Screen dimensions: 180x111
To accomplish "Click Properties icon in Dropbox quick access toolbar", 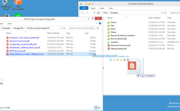I will 86,4.
